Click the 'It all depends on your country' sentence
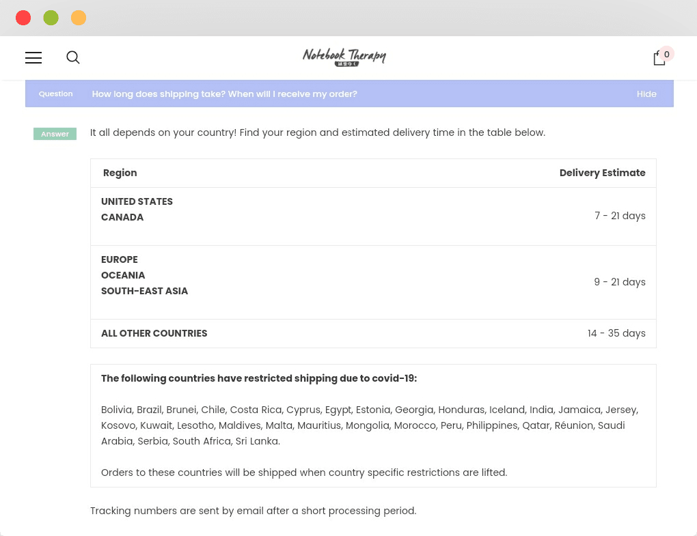This screenshot has height=536, width=697. [x=318, y=132]
